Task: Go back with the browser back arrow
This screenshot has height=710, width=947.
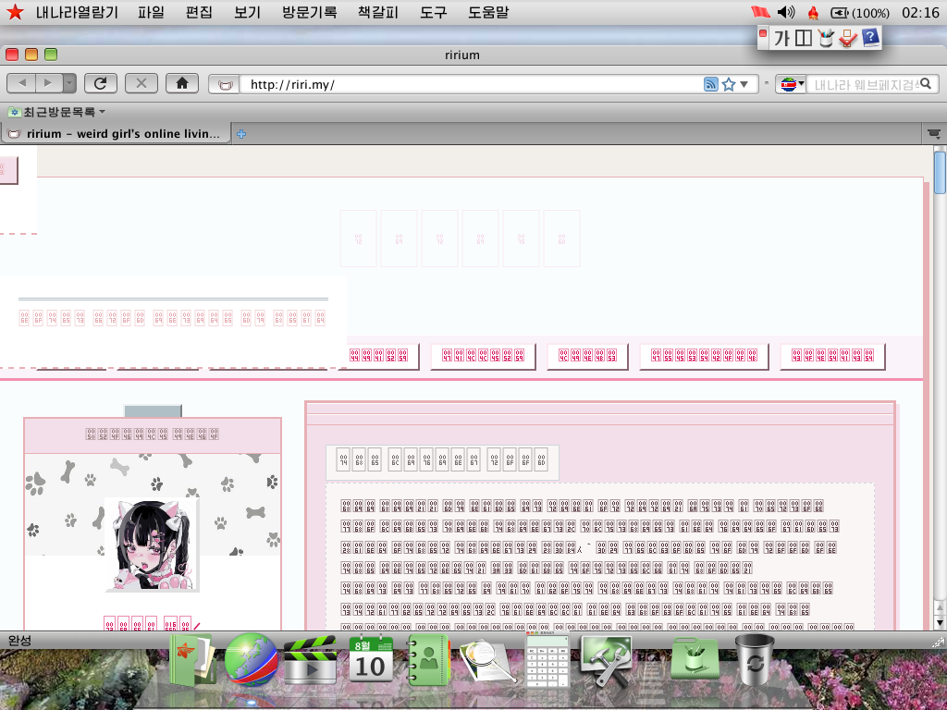Action: [x=22, y=83]
